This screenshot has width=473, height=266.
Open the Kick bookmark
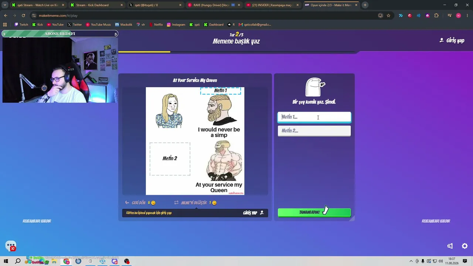[x=37, y=25]
